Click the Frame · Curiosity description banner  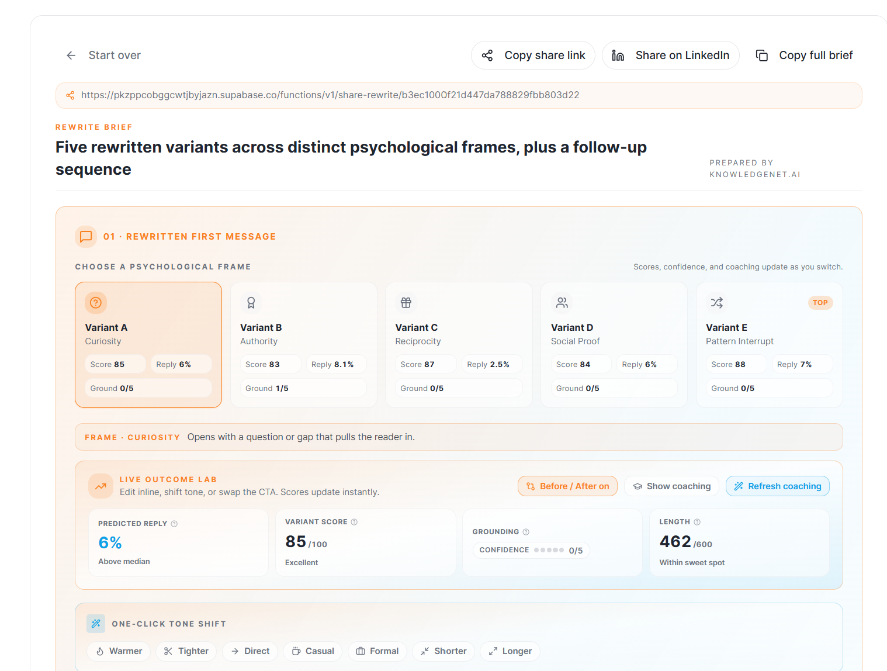459,437
